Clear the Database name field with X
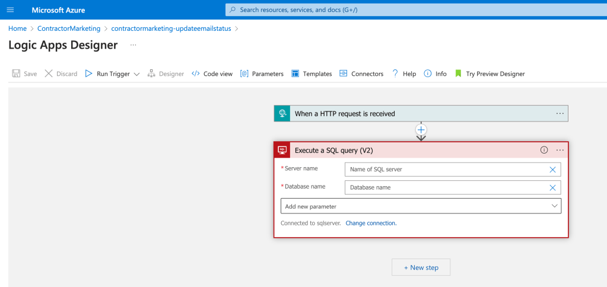Viewport: 607px width, 287px height. pos(553,187)
